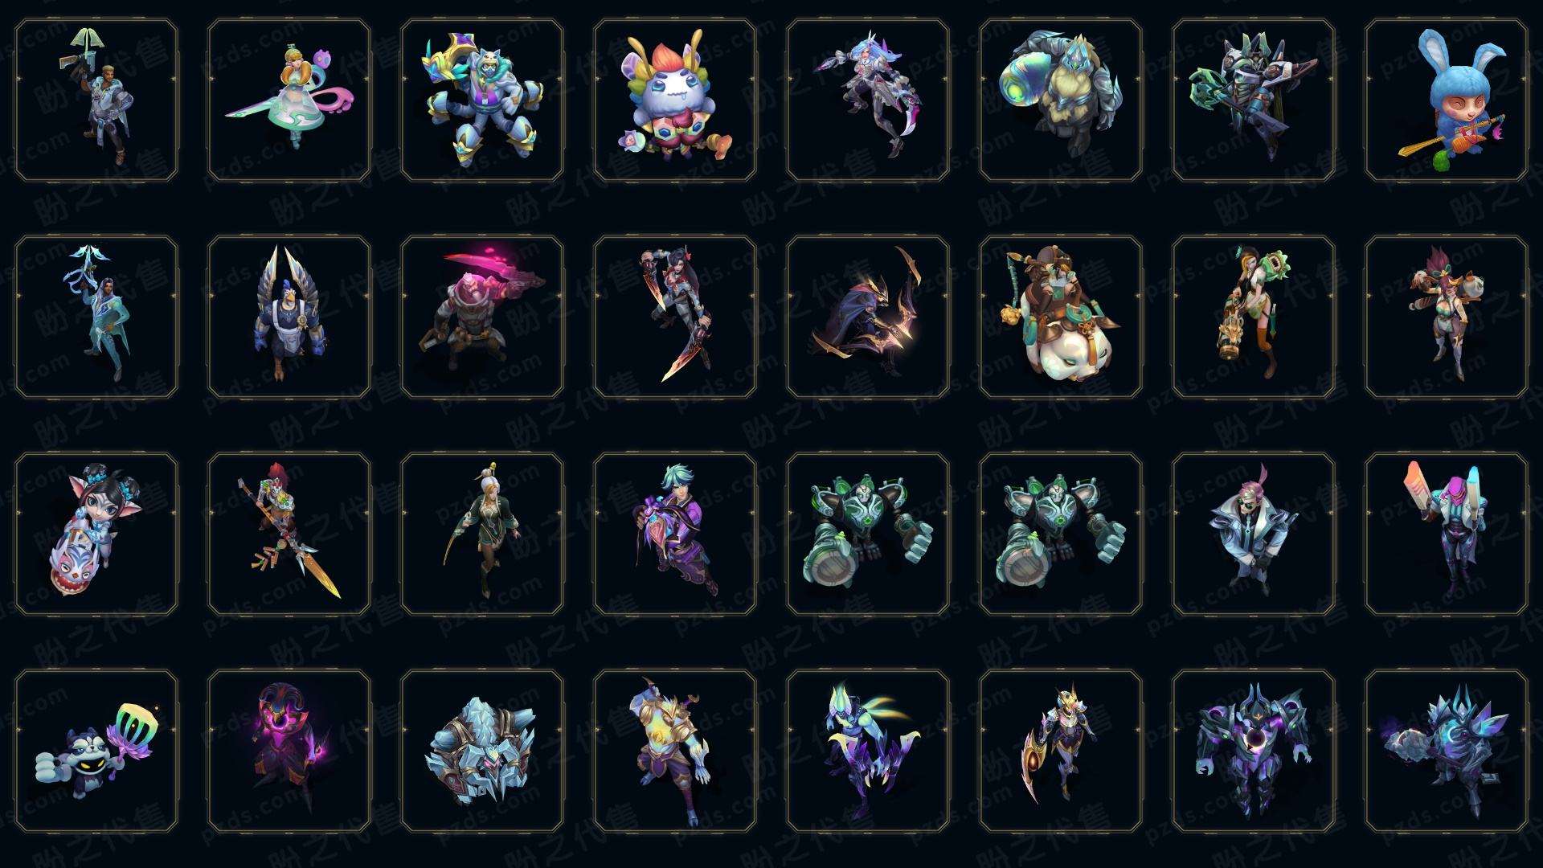Open the character riding a white poro
This screenshot has height=868, width=1543.
(1060, 317)
